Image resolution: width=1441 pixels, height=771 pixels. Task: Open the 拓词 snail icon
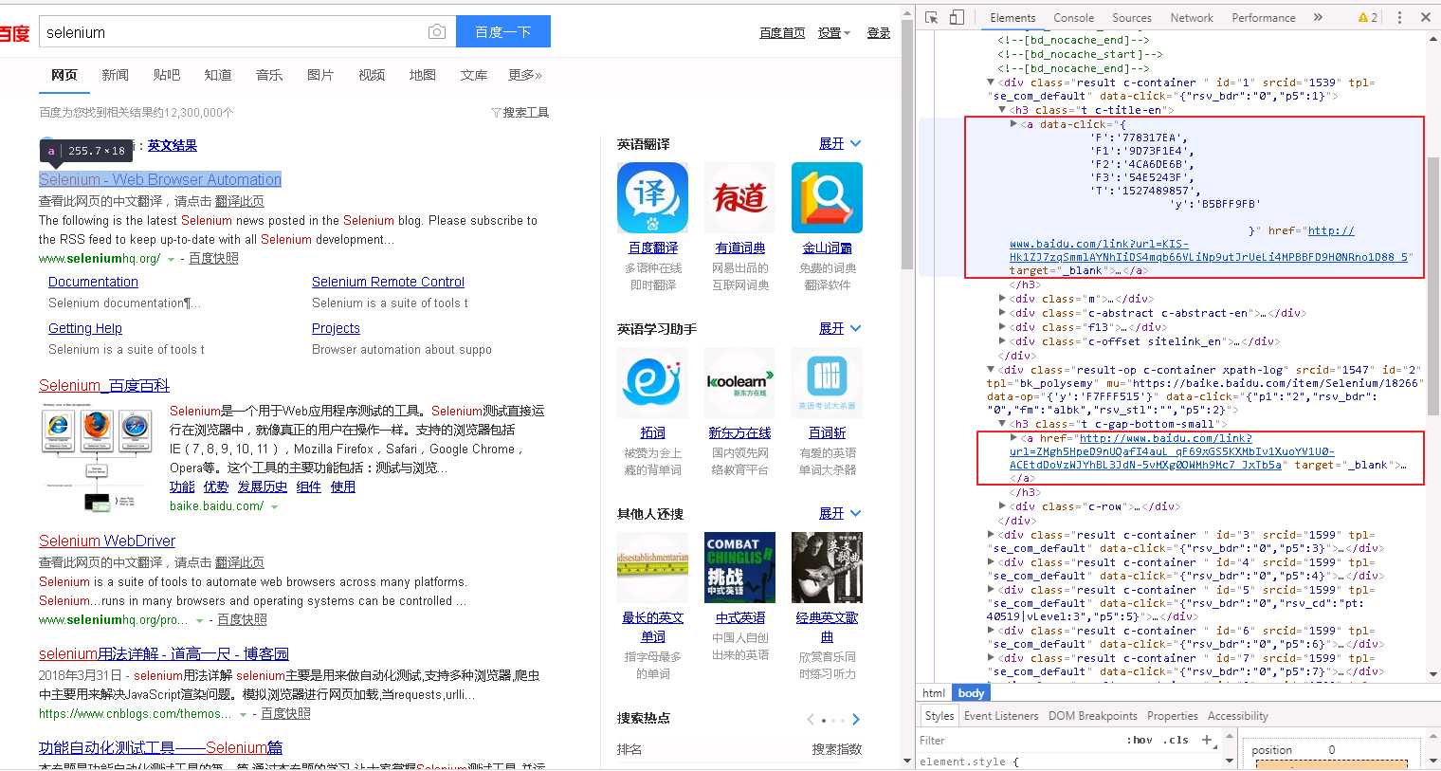(652, 382)
